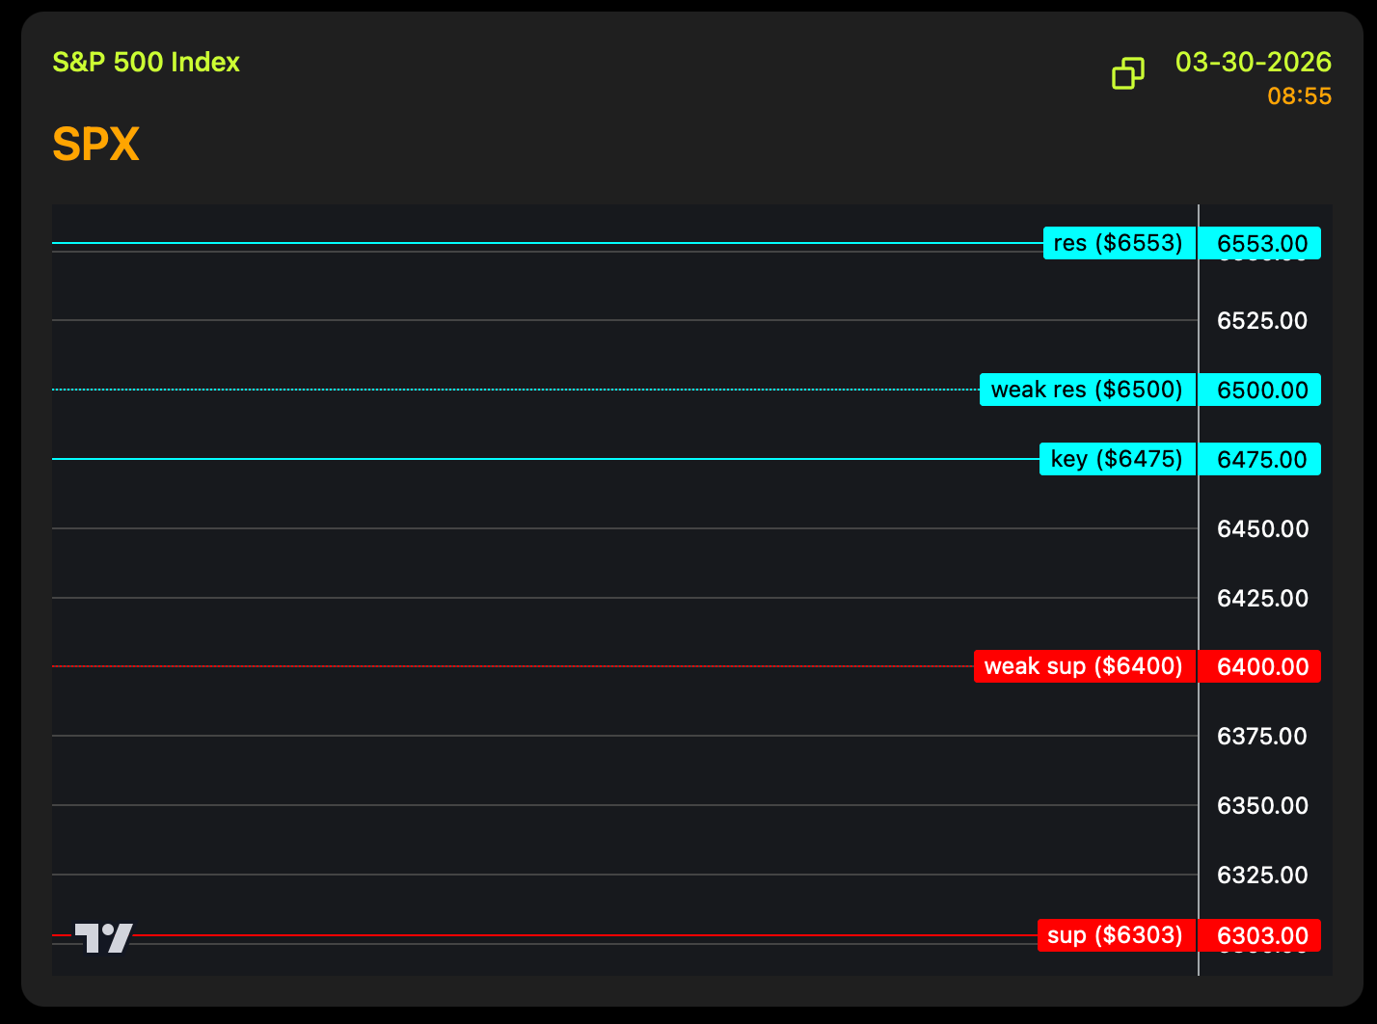The image size is (1377, 1024).
Task: Click the S&P 500 Index title
Action: pos(146,63)
